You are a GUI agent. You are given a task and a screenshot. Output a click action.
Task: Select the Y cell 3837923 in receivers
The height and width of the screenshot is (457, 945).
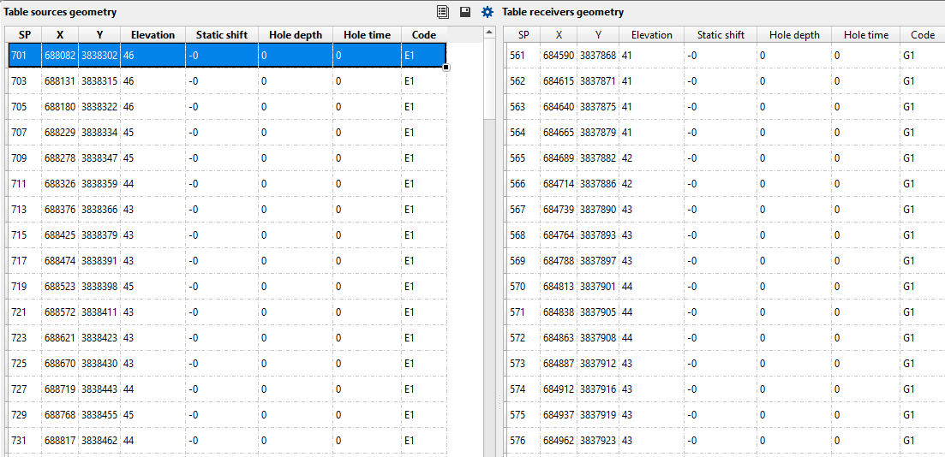598,441
